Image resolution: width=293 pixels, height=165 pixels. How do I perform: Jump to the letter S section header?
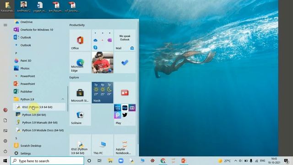click(x=16, y=138)
